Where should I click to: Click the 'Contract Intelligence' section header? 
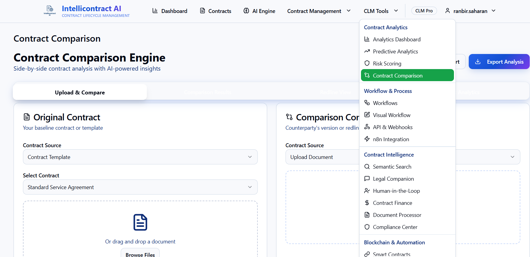pyautogui.click(x=389, y=154)
